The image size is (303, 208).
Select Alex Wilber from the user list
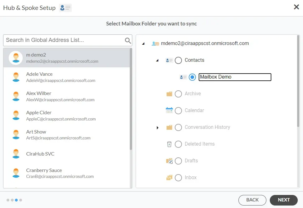pos(67,96)
